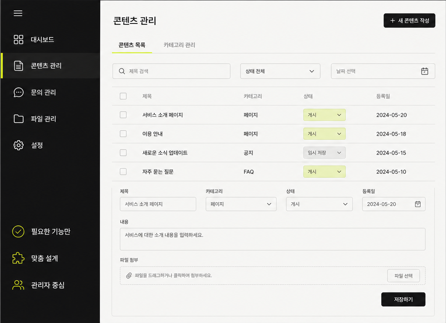Click 필요한 기능만 in the sidebar
Image resolution: width=446 pixels, height=323 pixels.
[51, 231]
